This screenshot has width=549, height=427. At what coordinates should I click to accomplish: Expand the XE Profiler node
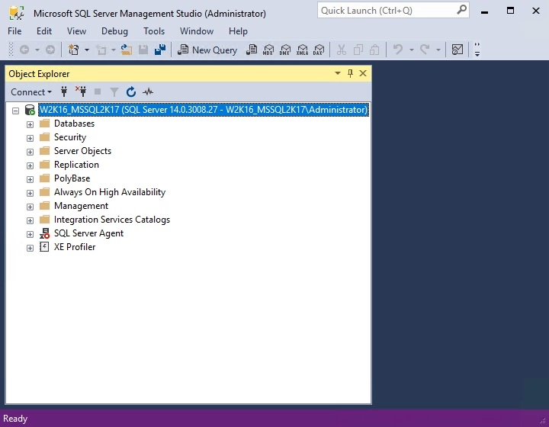[x=30, y=248]
